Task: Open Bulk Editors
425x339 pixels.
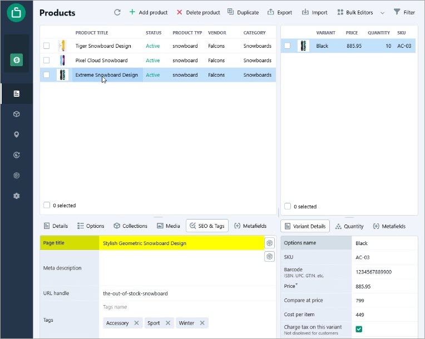Action: point(355,12)
